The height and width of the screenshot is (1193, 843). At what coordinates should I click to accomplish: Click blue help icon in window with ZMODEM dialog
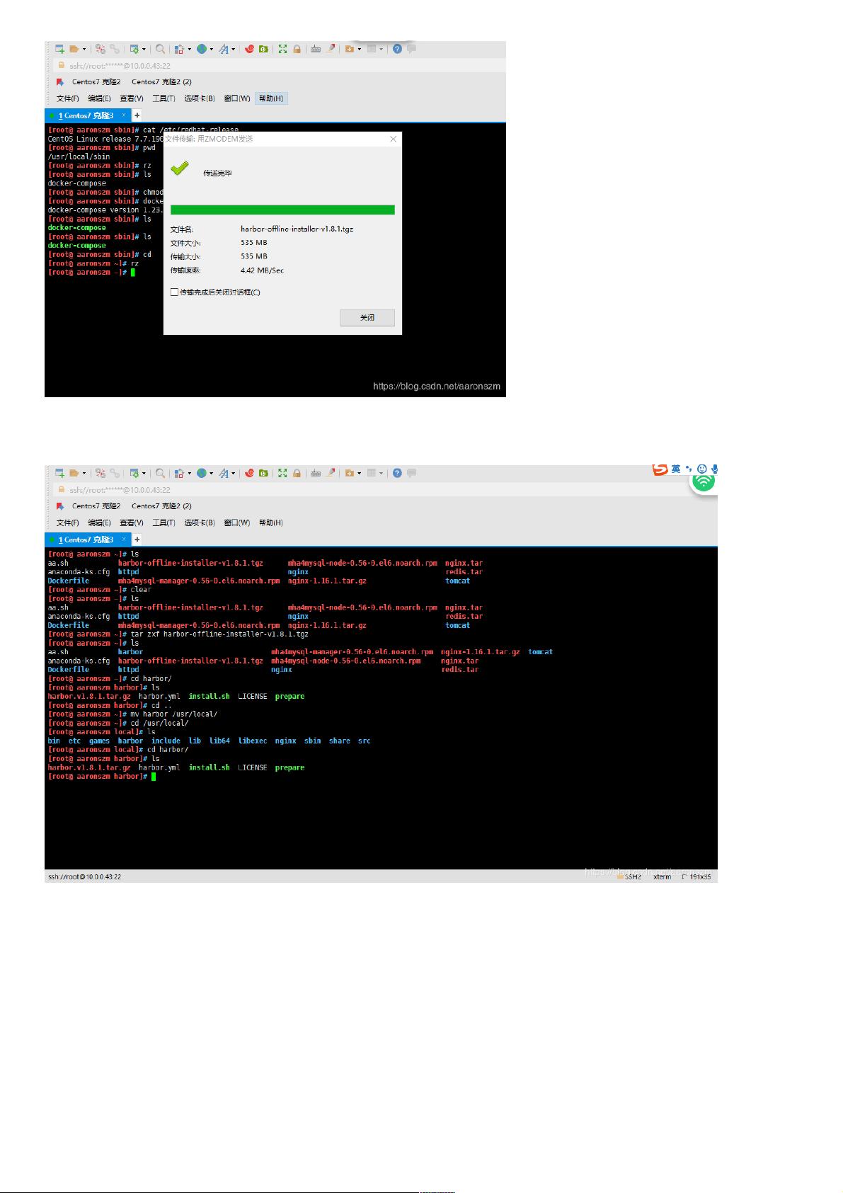(397, 49)
